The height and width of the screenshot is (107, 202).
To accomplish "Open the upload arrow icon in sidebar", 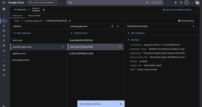I will click(4, 36).
